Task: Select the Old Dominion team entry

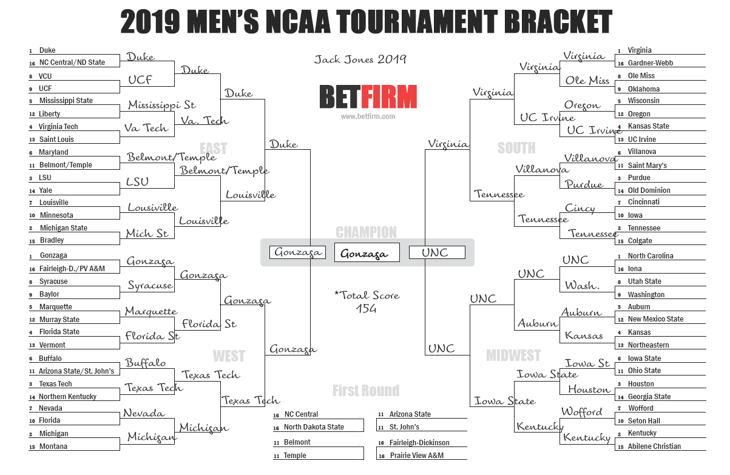Action: [x=649, y=190]
